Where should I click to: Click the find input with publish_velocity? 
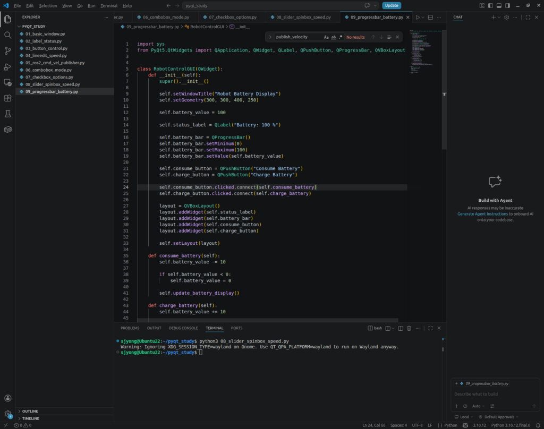299,37
